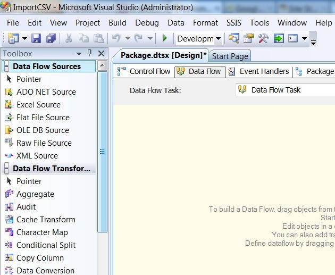This screenshot has height=275, width=335.
Task: Open the Edit menu
Action: click(35, 23)
